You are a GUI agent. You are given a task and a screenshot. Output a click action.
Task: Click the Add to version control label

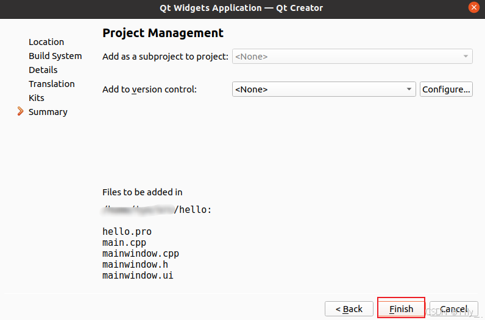coord(149,89)
